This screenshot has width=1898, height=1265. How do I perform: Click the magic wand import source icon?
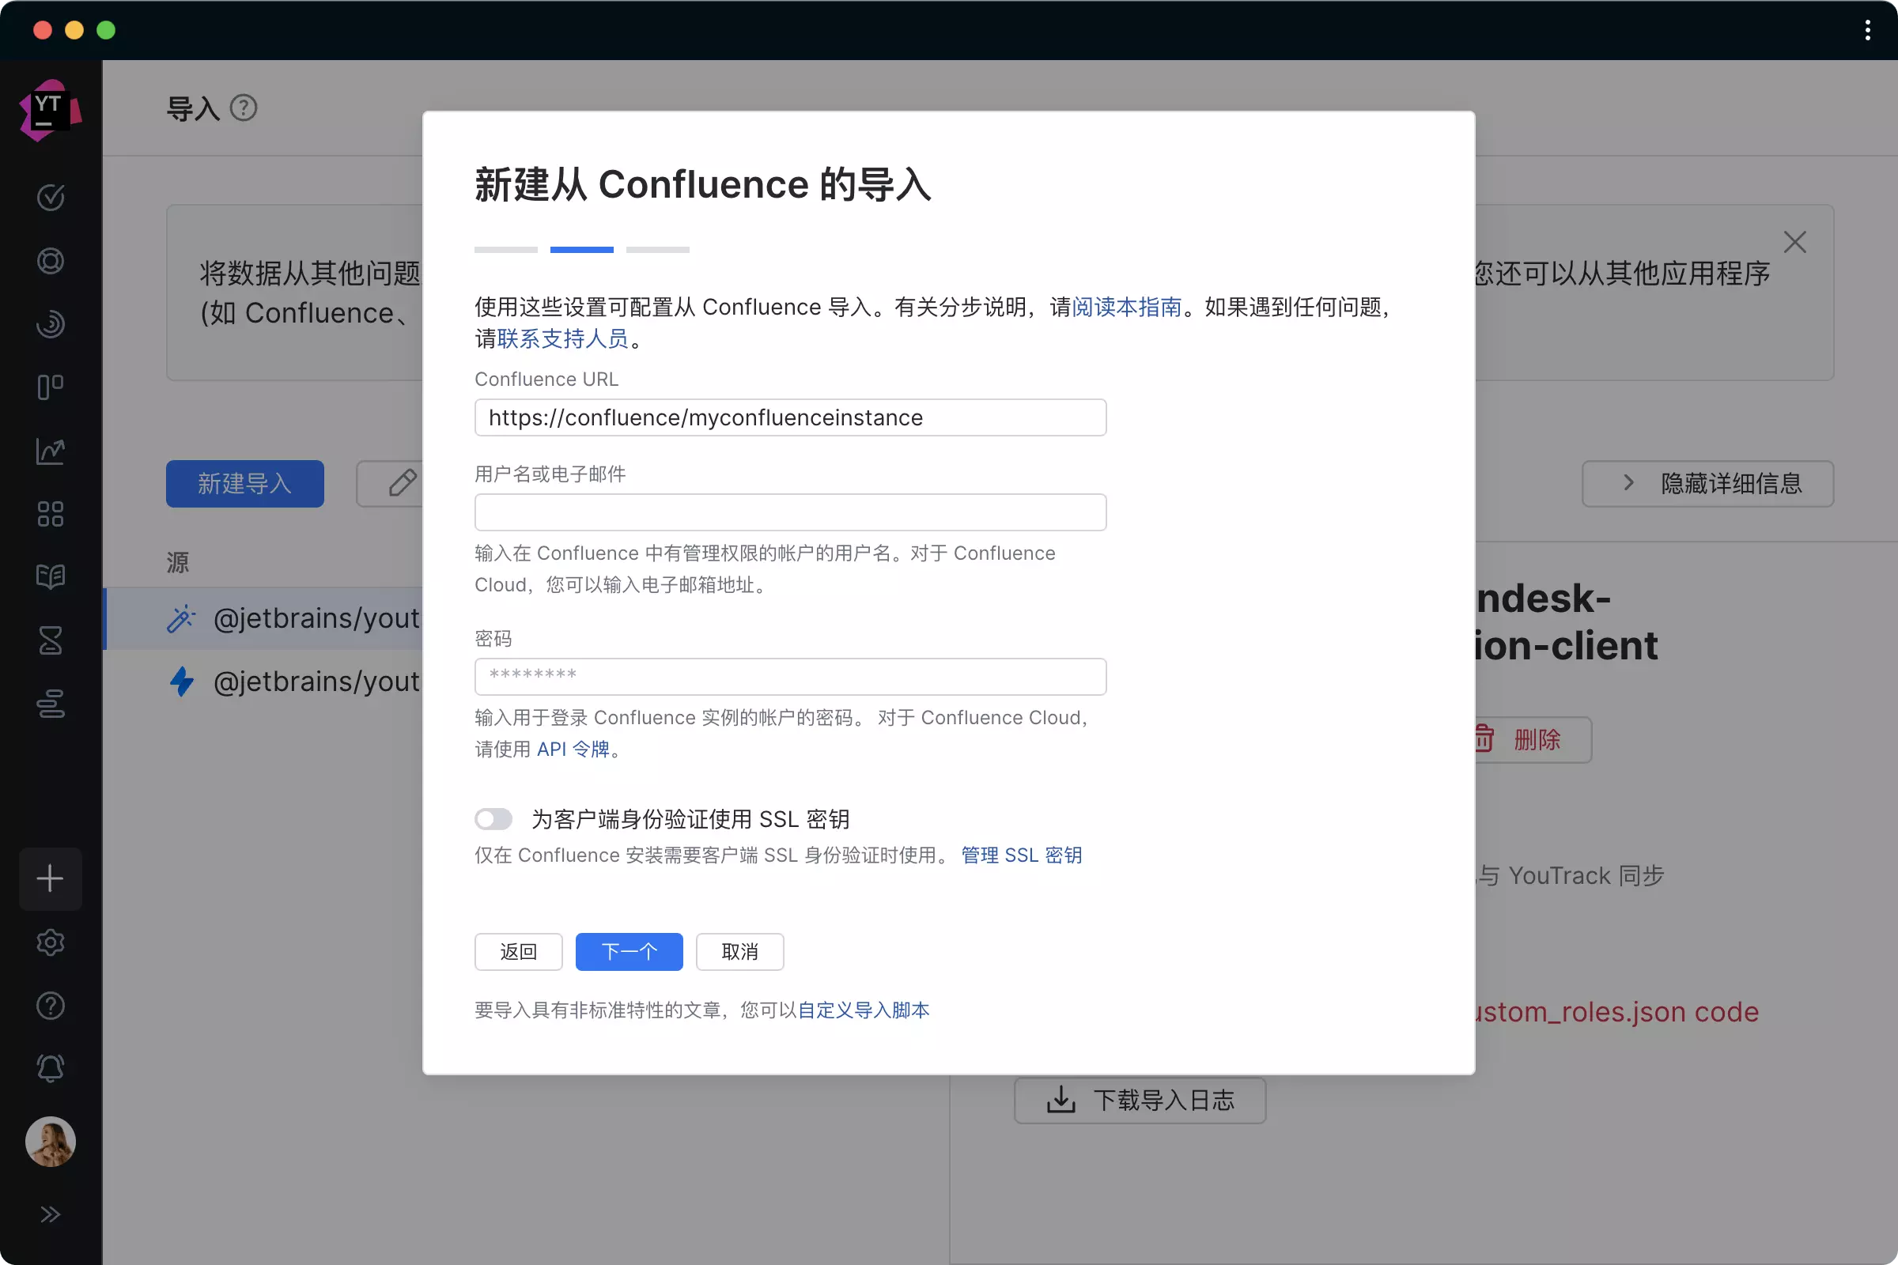pyautogui.click(x=182, y=618)
